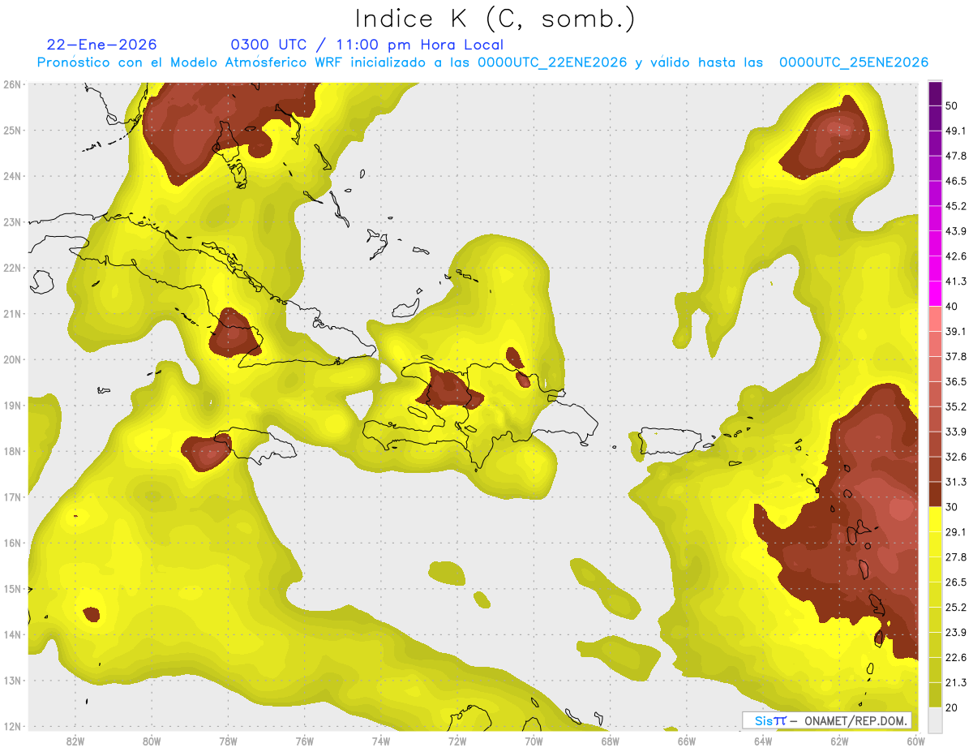Click the colorbar value "32.6"
This screenshot has height=752, width=973.
(x=955, y=457)
